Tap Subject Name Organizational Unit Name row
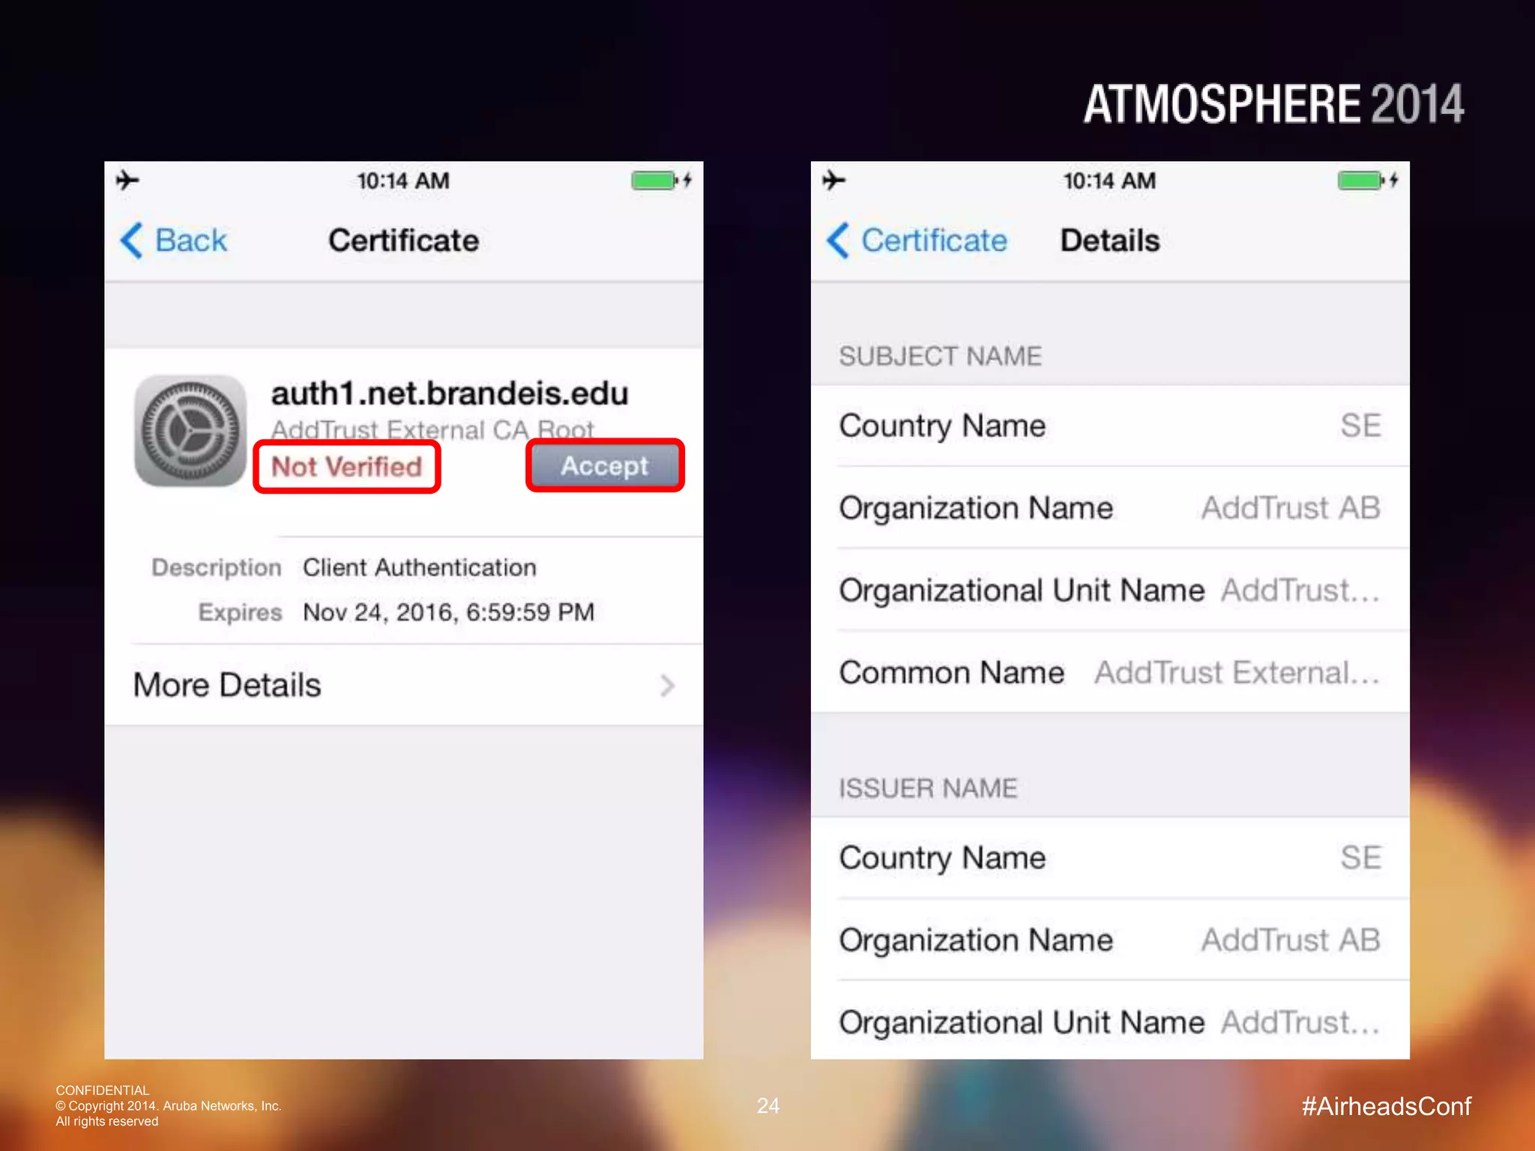 [x=1110, y=590]
